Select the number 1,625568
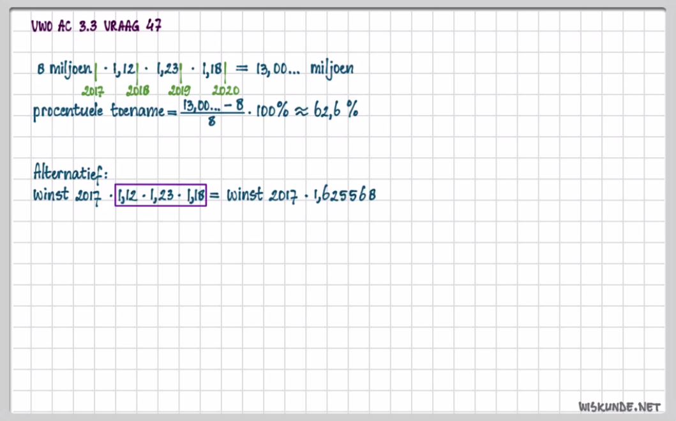This screenshot has height=421, width=676. (x=344, y=195)
